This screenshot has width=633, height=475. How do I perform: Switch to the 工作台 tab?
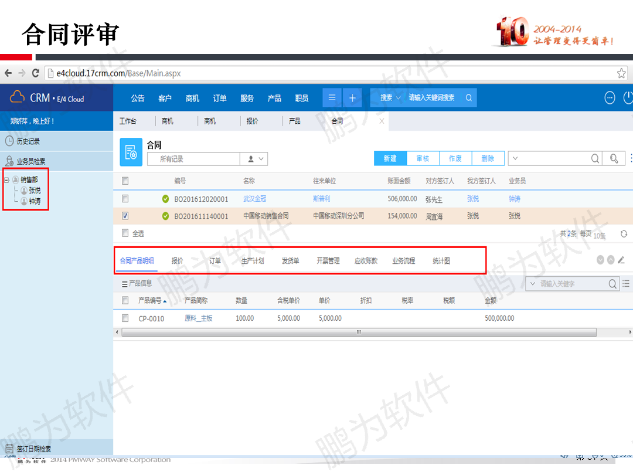pyautogui.click(x=128, y=121)
